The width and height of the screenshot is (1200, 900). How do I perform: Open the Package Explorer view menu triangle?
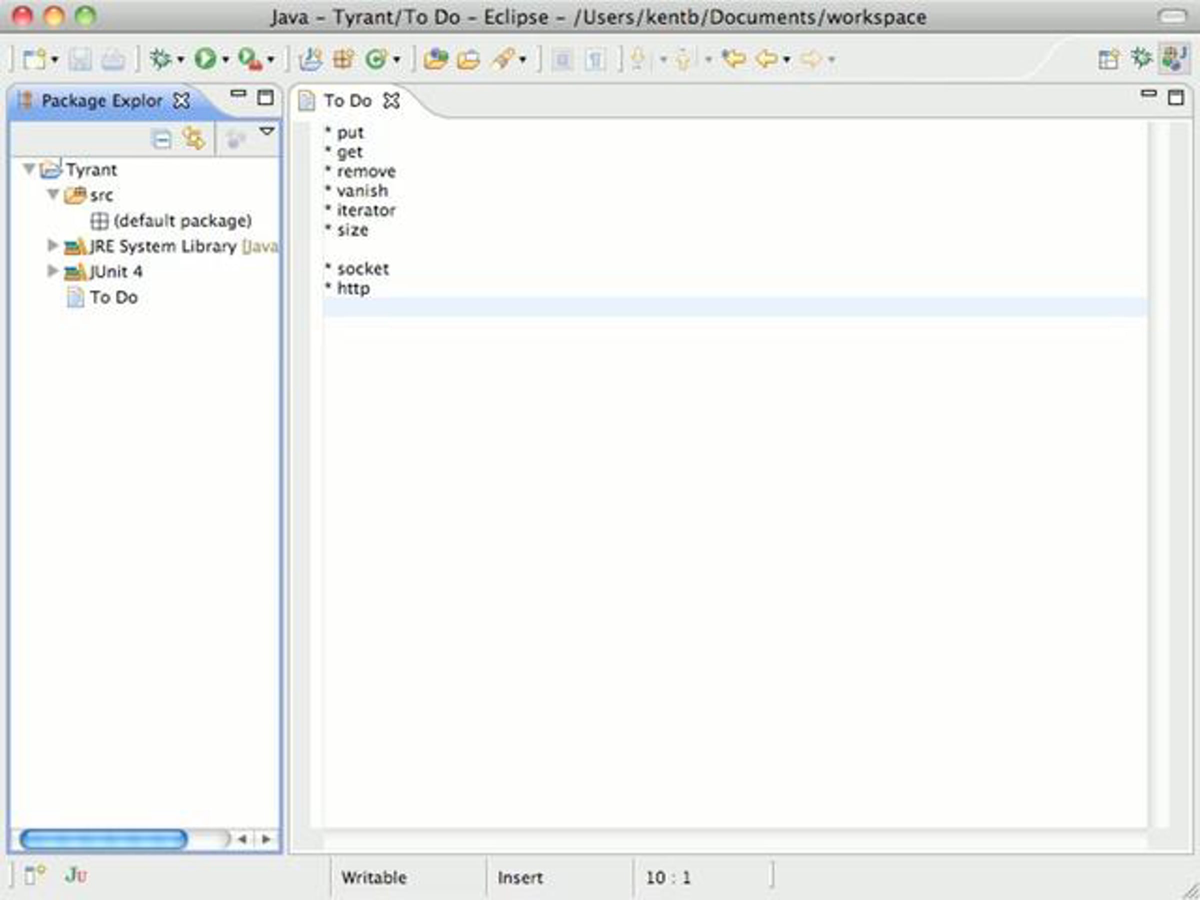tap(267, 131)
